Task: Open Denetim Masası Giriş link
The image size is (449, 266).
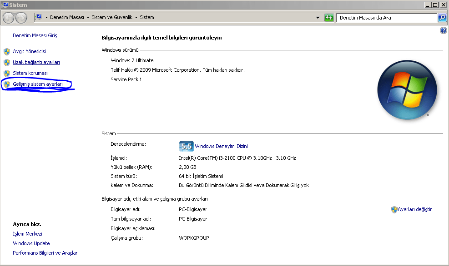Action: pyautogui.click(x=35, y=35)
